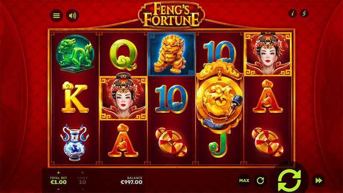
Task: Click the large golden medallion symbol
Action: [220, 96]
